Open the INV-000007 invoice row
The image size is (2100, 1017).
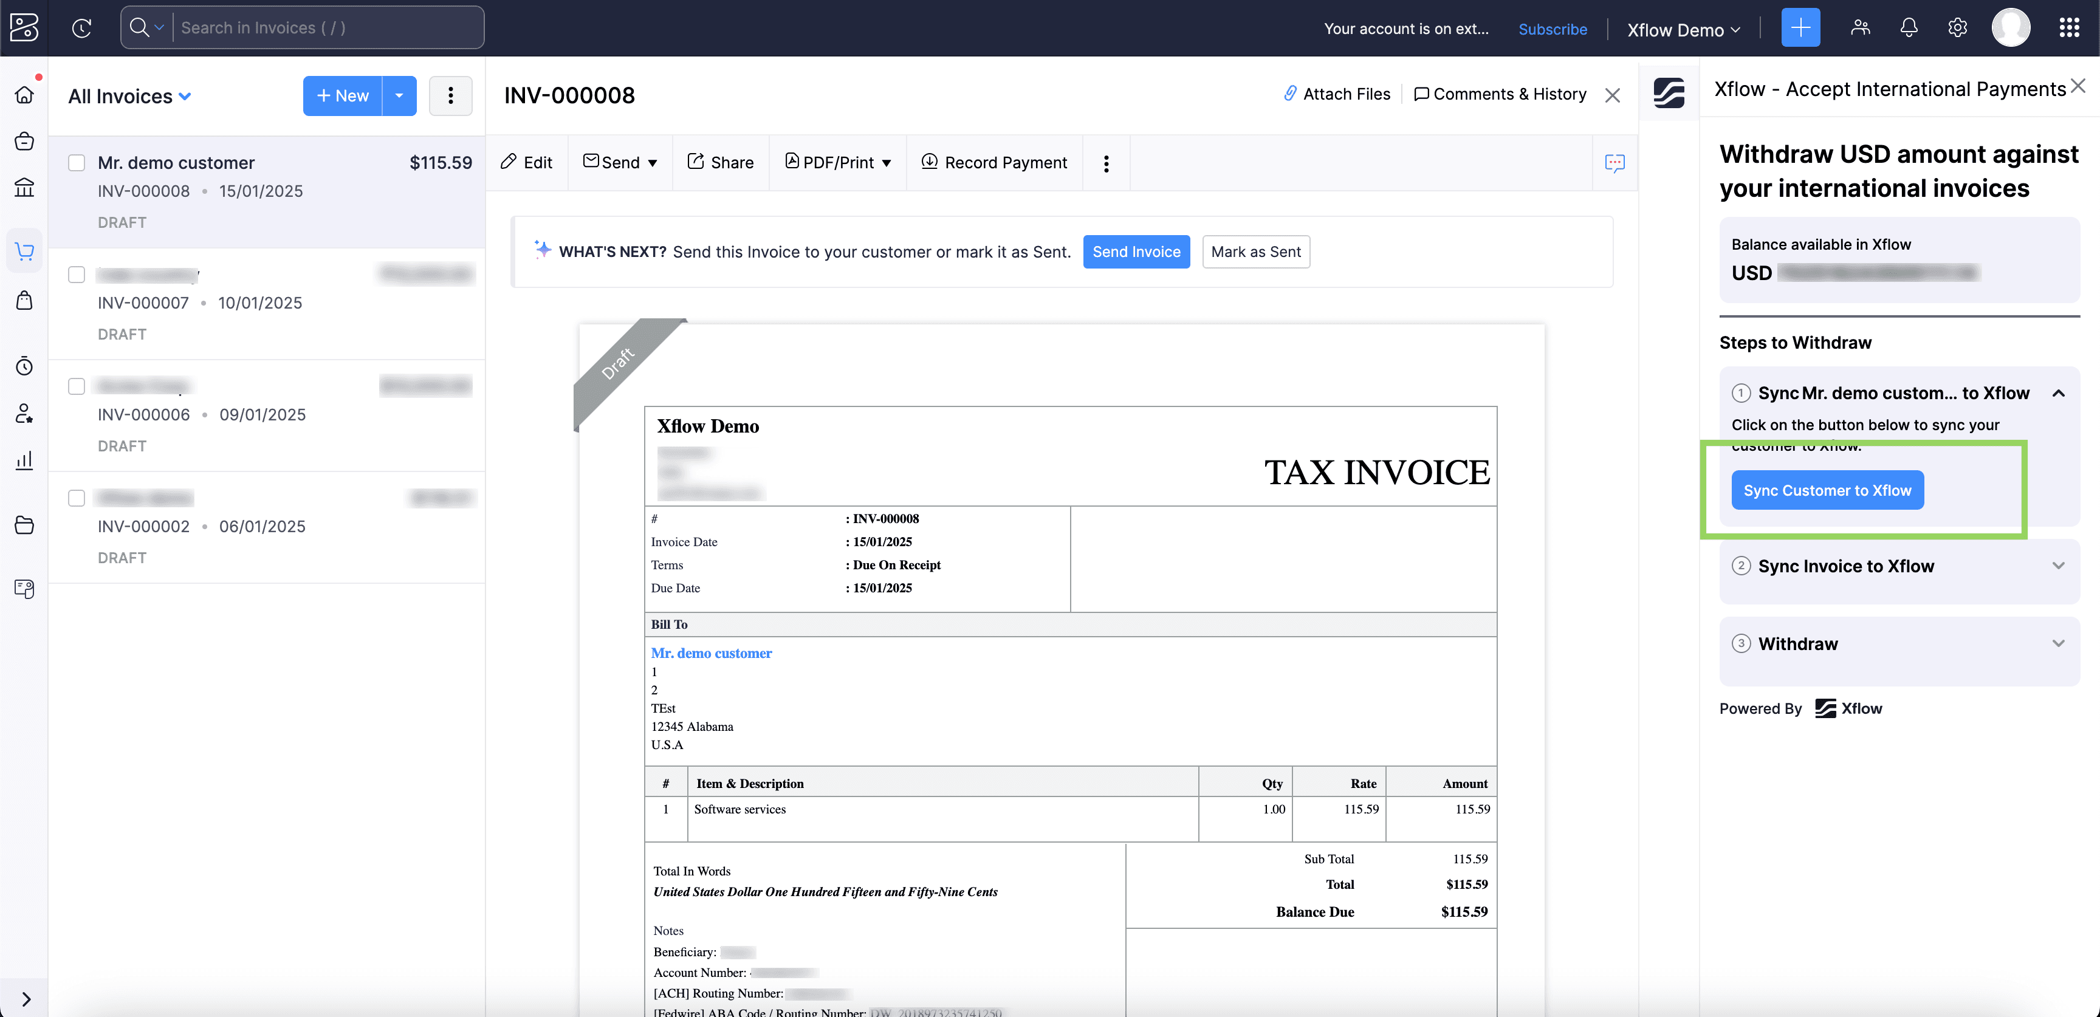tap(267, 304)
